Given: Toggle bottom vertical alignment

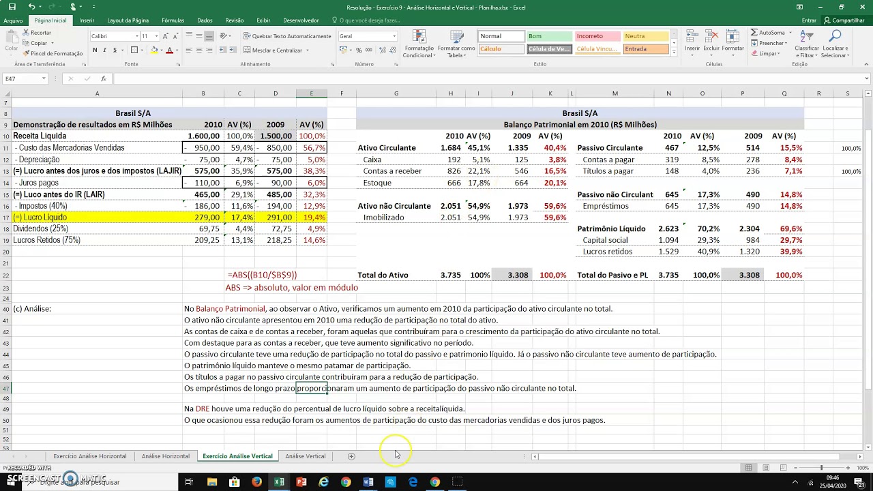Looking at the screenshot, I should pyautogui.click(x=210, y=36).
